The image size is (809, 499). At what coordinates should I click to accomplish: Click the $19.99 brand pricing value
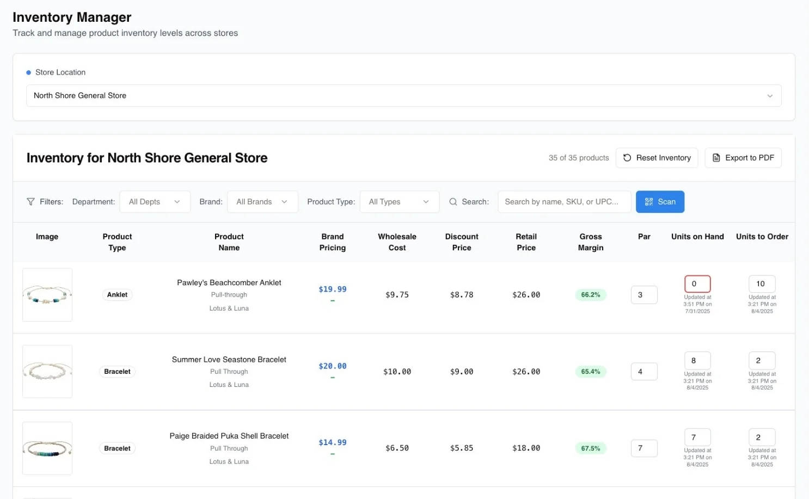pyautogui.click(x=333, y=289)
